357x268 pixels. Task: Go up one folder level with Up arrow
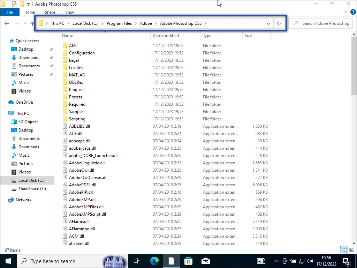point(32,23)
